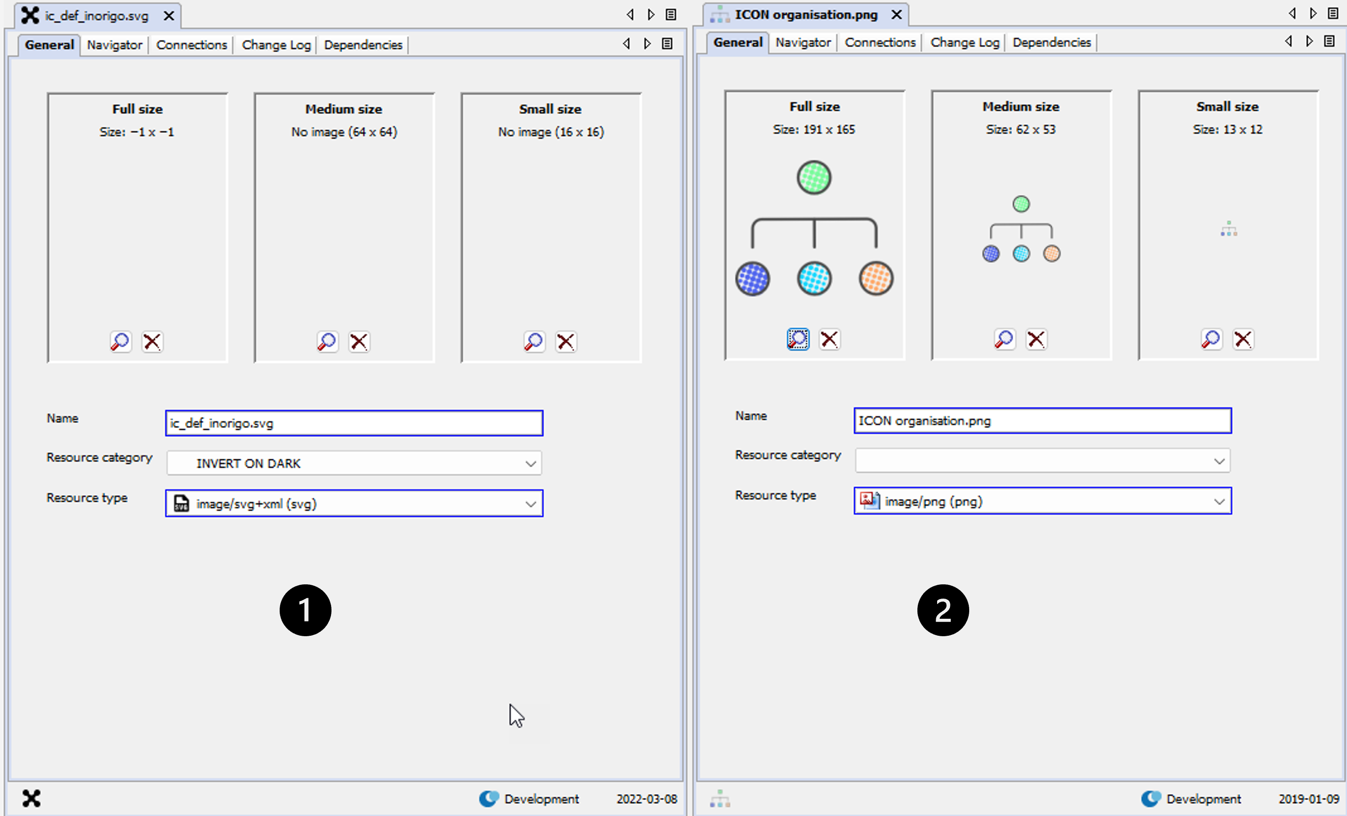Open Change Log tab in right pane
Image resolution: width=1347 pixels, height=816 pixels.
[964, 43]
